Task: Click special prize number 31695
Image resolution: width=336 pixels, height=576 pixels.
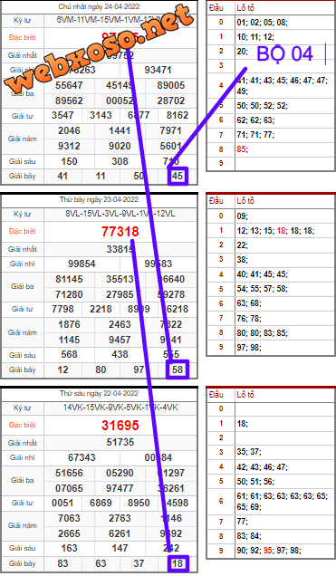Action: 120,426
